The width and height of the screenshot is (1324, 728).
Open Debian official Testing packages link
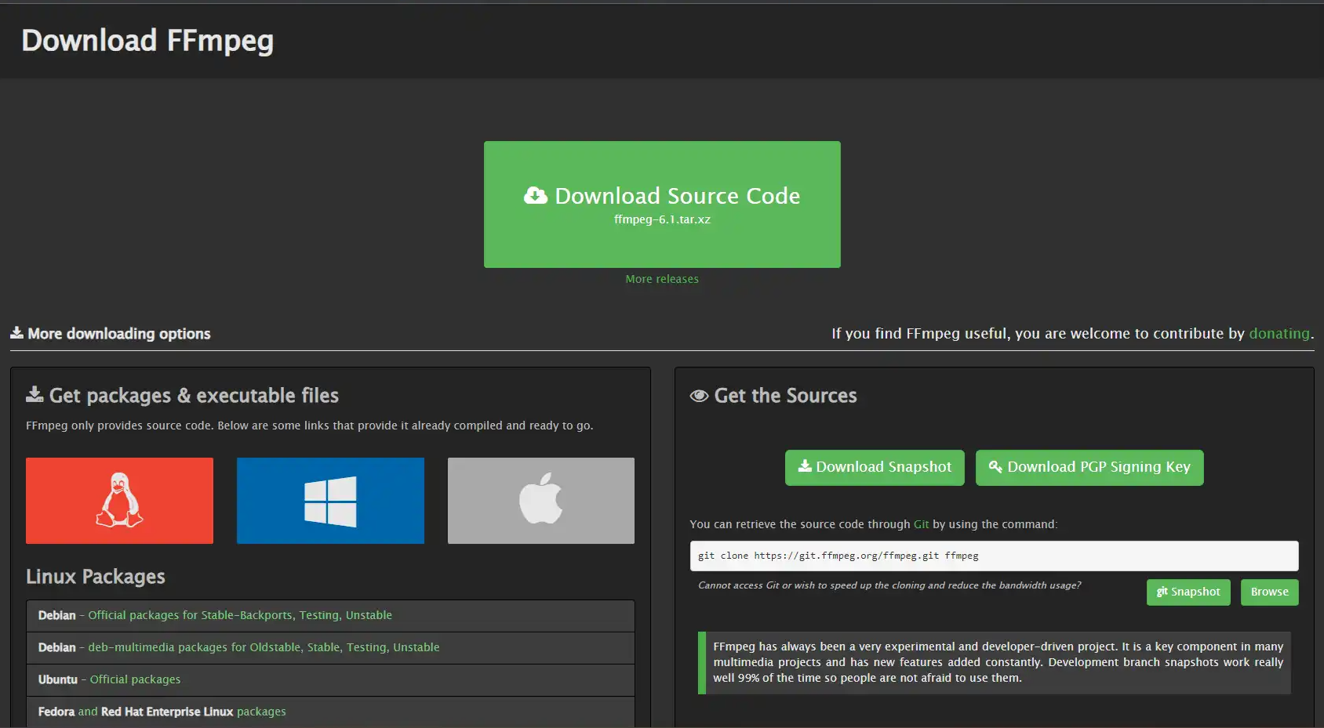pyautogui.click(x=319, y=615)
